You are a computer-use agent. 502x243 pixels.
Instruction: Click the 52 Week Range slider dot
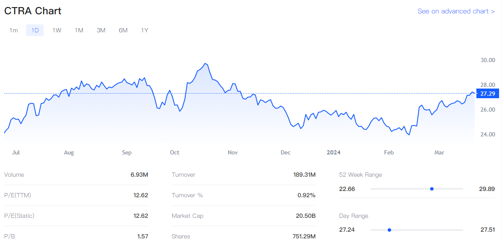pyautogui.click(x=432, y=189)
